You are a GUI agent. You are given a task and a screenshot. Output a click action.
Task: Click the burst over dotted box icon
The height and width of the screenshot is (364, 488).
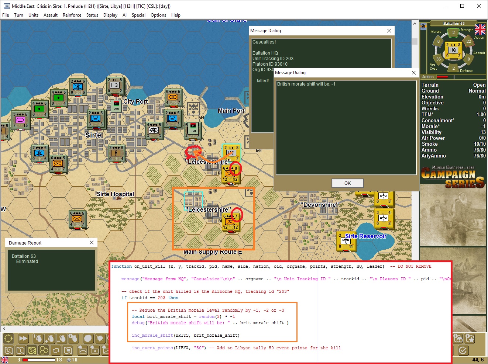pos(94,350)
